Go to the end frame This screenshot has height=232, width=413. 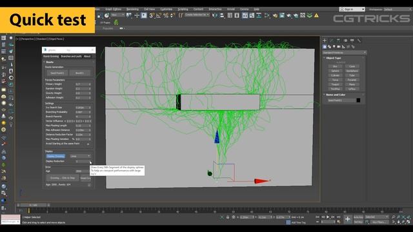tap(338, 217)
